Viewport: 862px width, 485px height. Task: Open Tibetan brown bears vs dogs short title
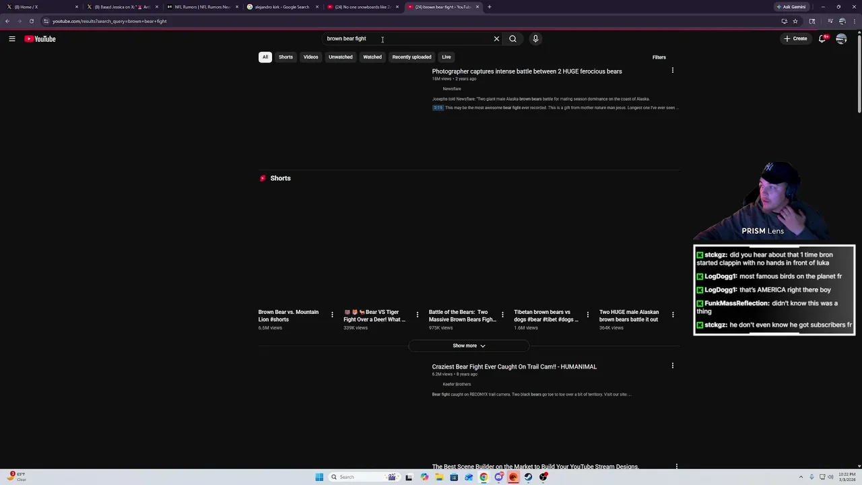(x=546, y=316)
